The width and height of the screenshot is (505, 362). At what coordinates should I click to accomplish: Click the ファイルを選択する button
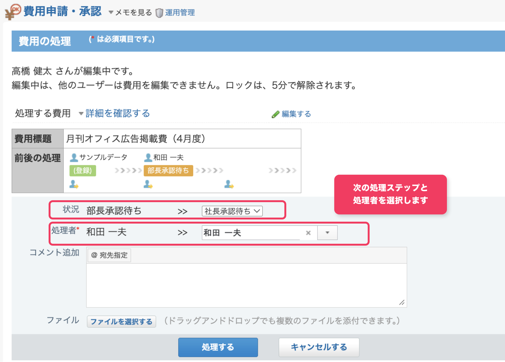pyautogui.click(x=122, y=322)
